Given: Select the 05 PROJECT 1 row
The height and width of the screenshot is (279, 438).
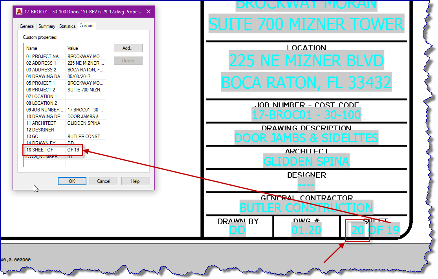Looking at the screenshot, I should [65, 83].
